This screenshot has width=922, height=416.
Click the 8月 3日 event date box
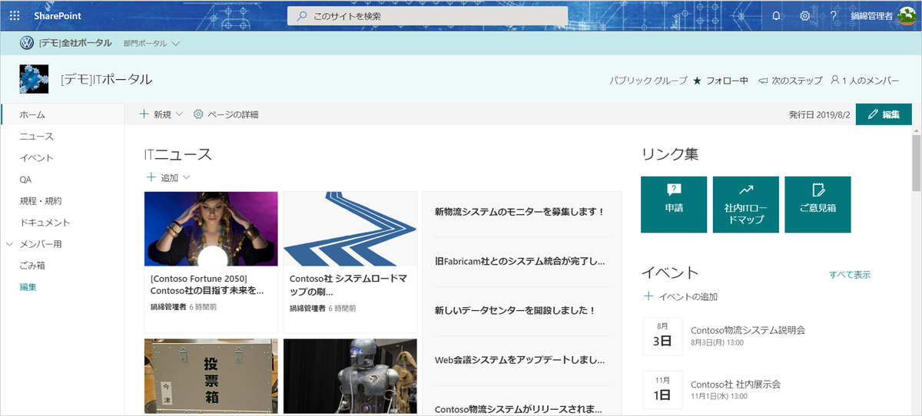coord(662,335)
